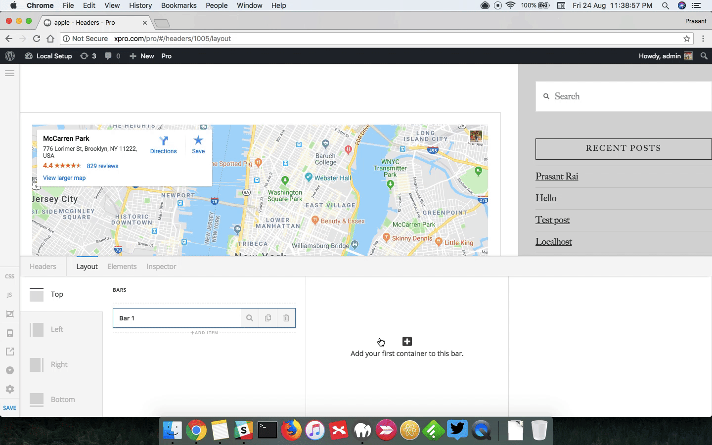Open the CSS editor in left sidebar
712x445 pixels.
[x=9, y=276]
